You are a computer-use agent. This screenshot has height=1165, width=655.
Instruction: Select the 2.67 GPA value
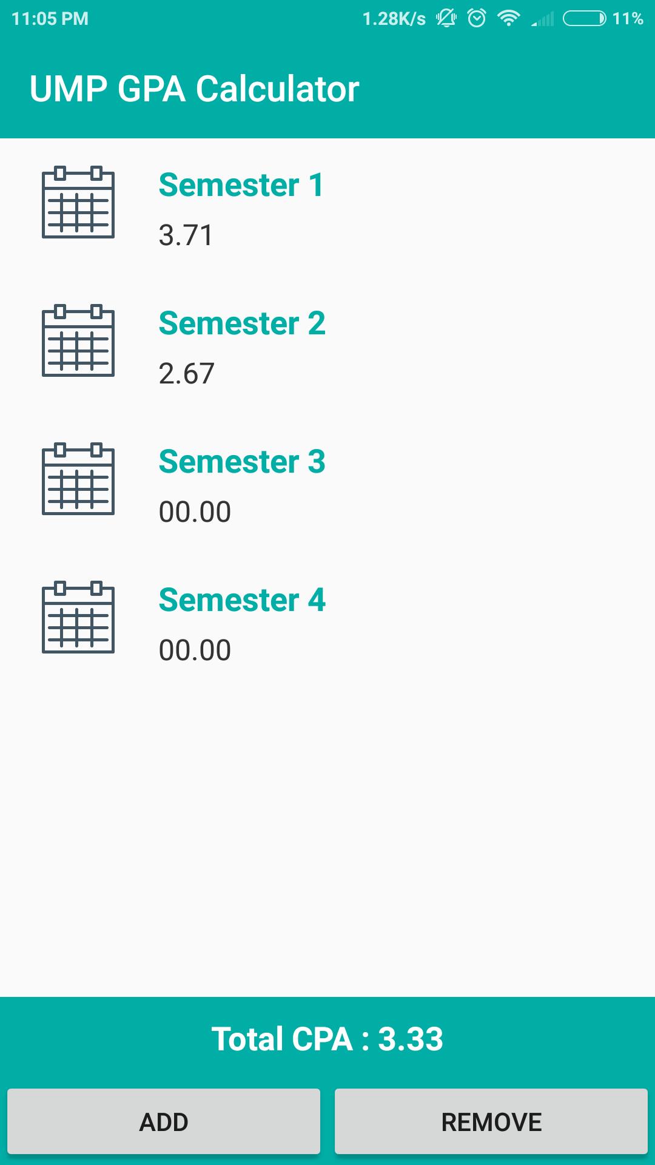click(x=186, y=374)
